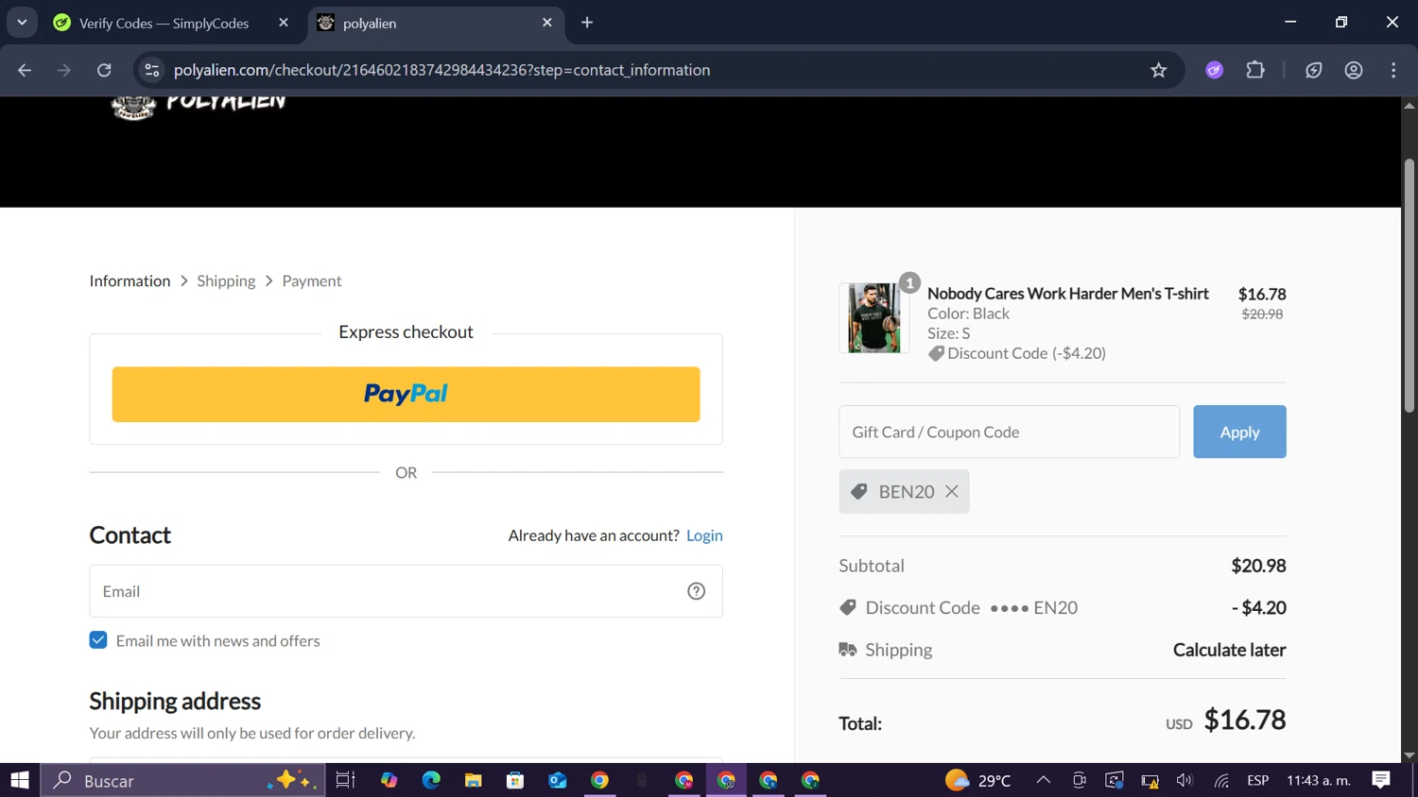
Task: Open Task View in taskbar
Action: pyautogui.click(x=345, y=780)
